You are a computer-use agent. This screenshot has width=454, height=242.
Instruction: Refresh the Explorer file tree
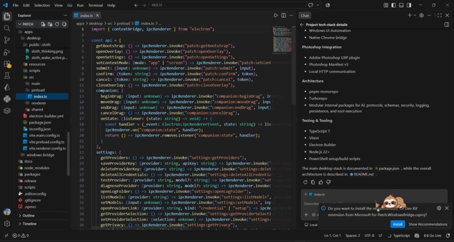point(57,24)
